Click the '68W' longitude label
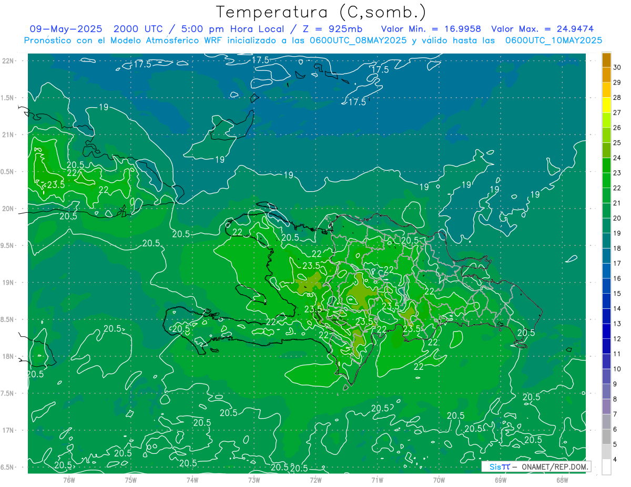 point(562,480)
